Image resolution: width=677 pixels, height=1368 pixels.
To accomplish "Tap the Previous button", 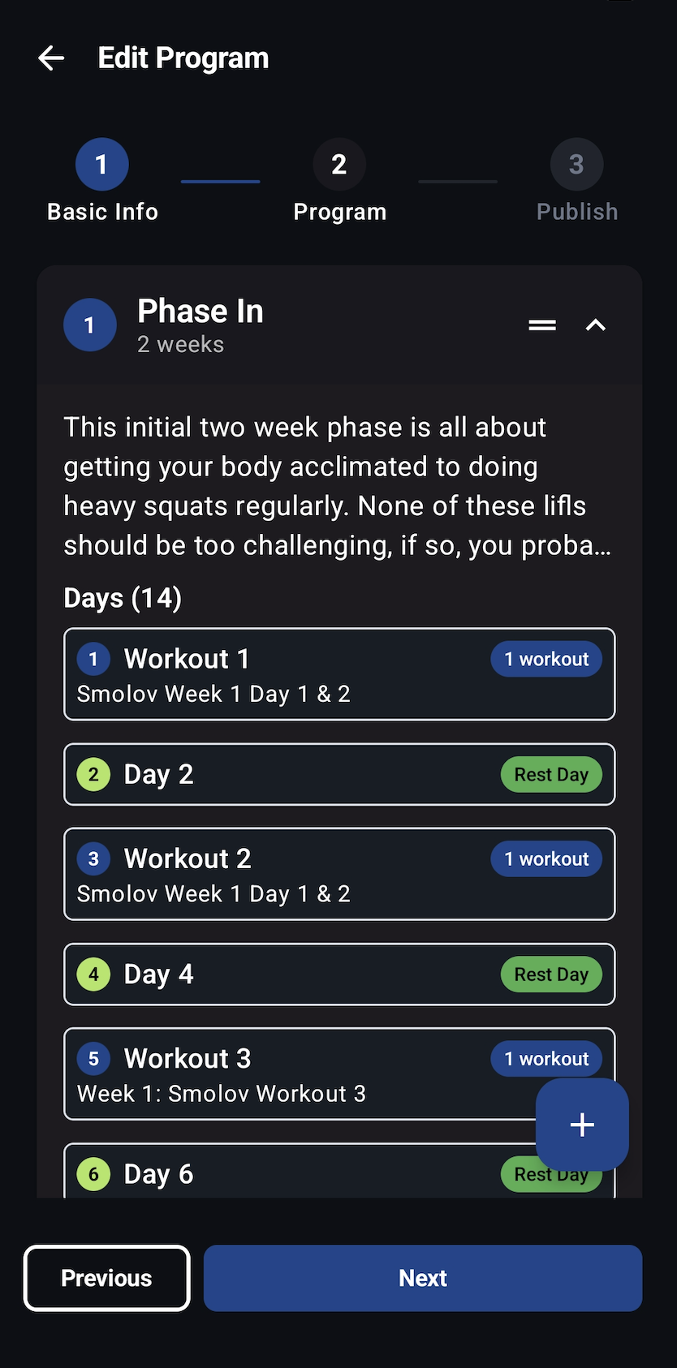I will click(106, 1278).
